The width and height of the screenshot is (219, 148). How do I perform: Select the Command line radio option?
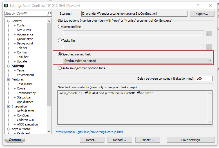pos(60,27)
